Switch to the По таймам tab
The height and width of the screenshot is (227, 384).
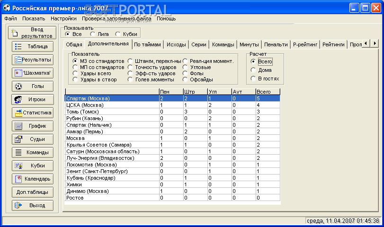tap(147, 44)
